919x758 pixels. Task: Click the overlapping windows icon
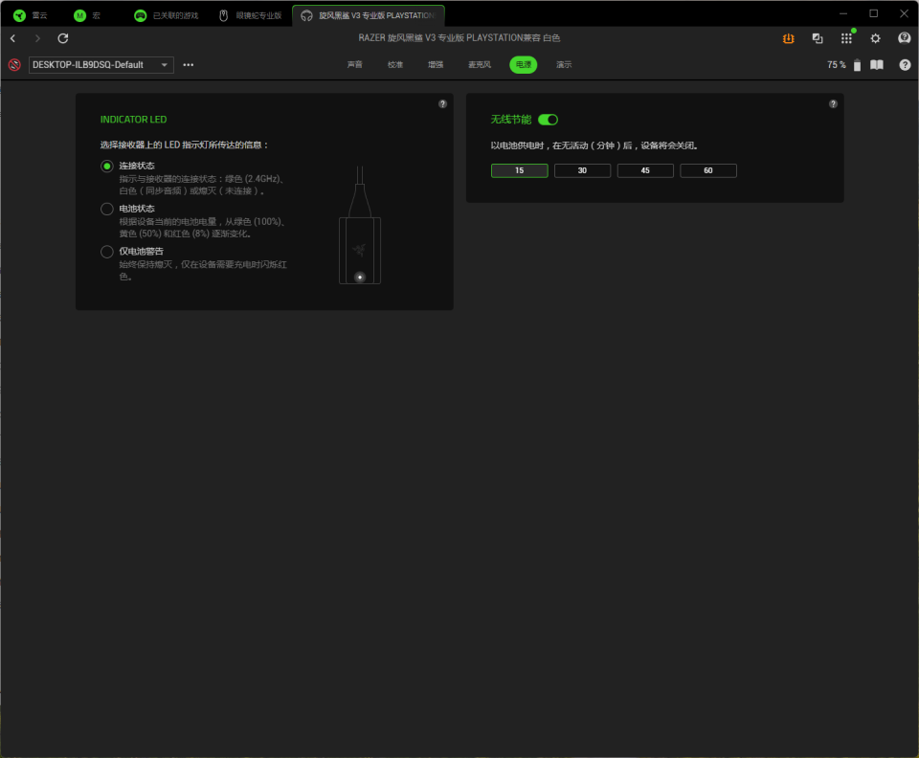[x=818, y=38]
